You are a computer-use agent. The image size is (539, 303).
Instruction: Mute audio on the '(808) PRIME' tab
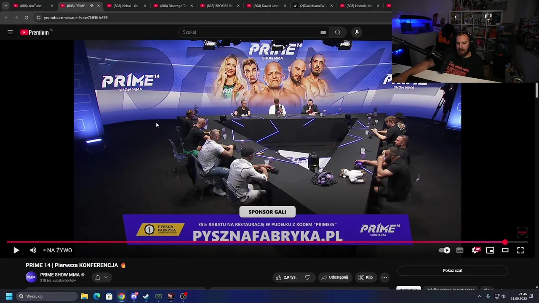[91, 6]
